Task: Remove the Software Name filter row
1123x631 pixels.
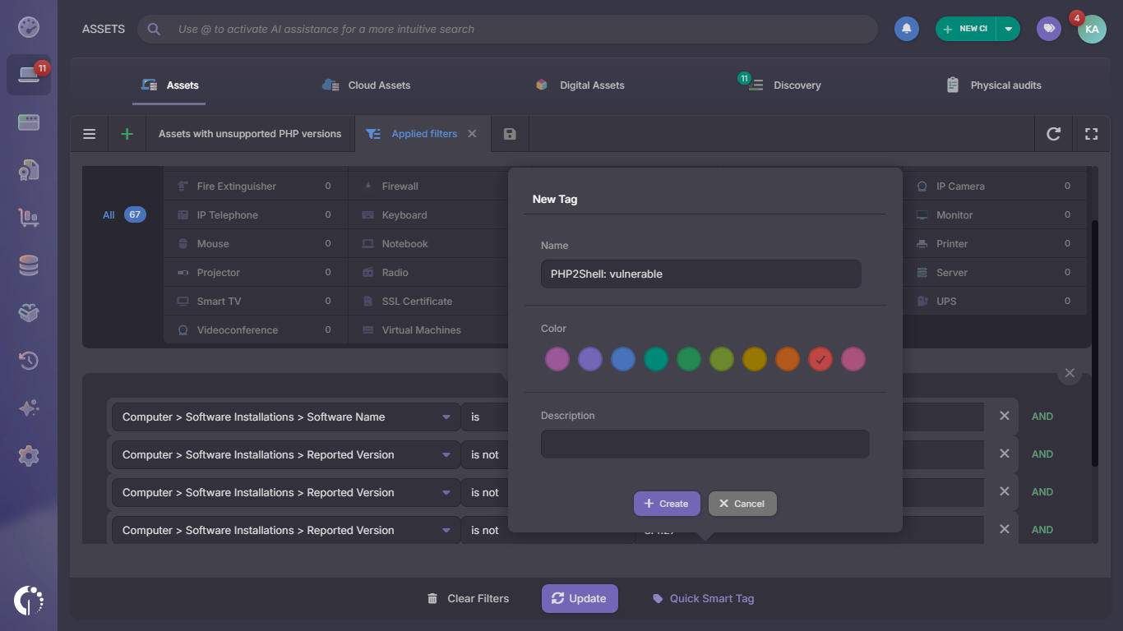Action: tap(1004, 416)
